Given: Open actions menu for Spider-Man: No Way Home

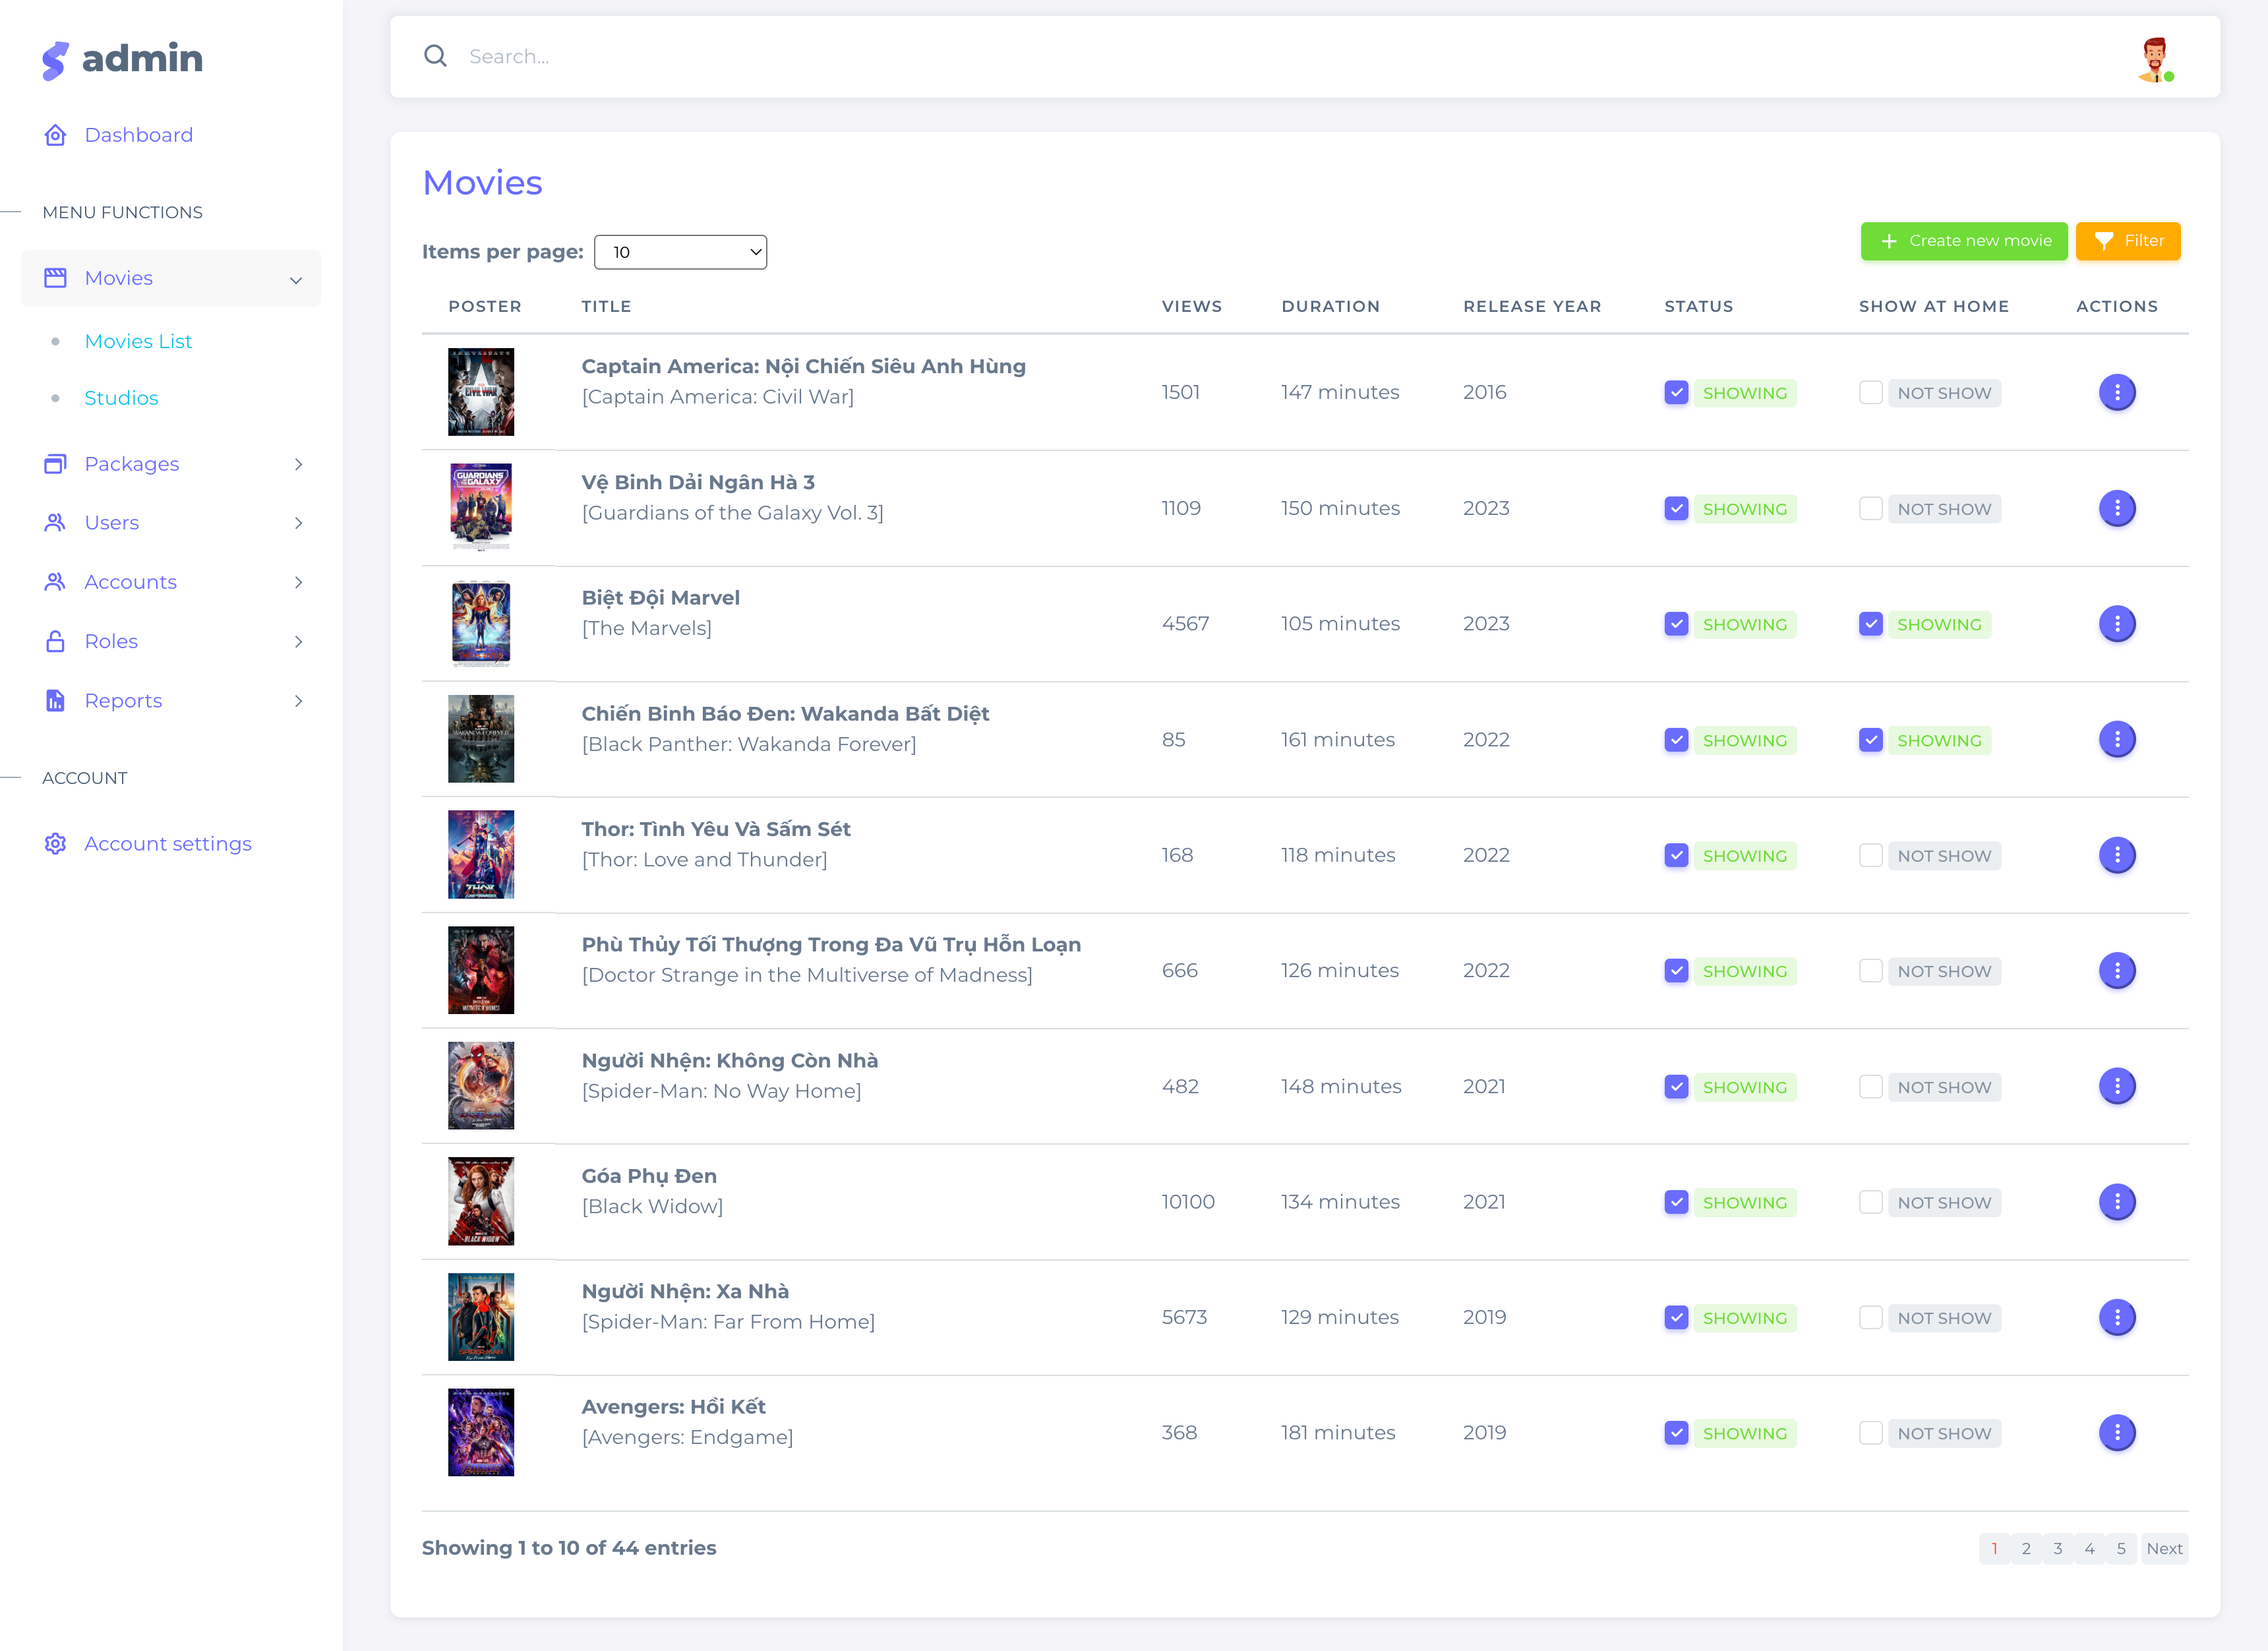Looking at the screenshot, I should (x=2116, y=1086).
